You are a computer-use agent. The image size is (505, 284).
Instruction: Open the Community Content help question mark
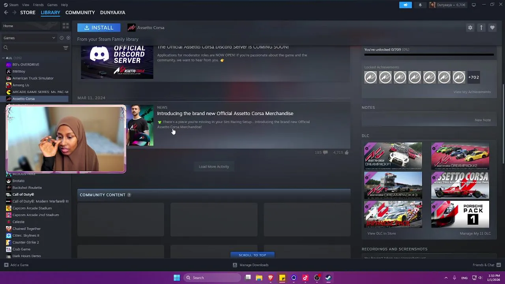click(x=129, y=195)
